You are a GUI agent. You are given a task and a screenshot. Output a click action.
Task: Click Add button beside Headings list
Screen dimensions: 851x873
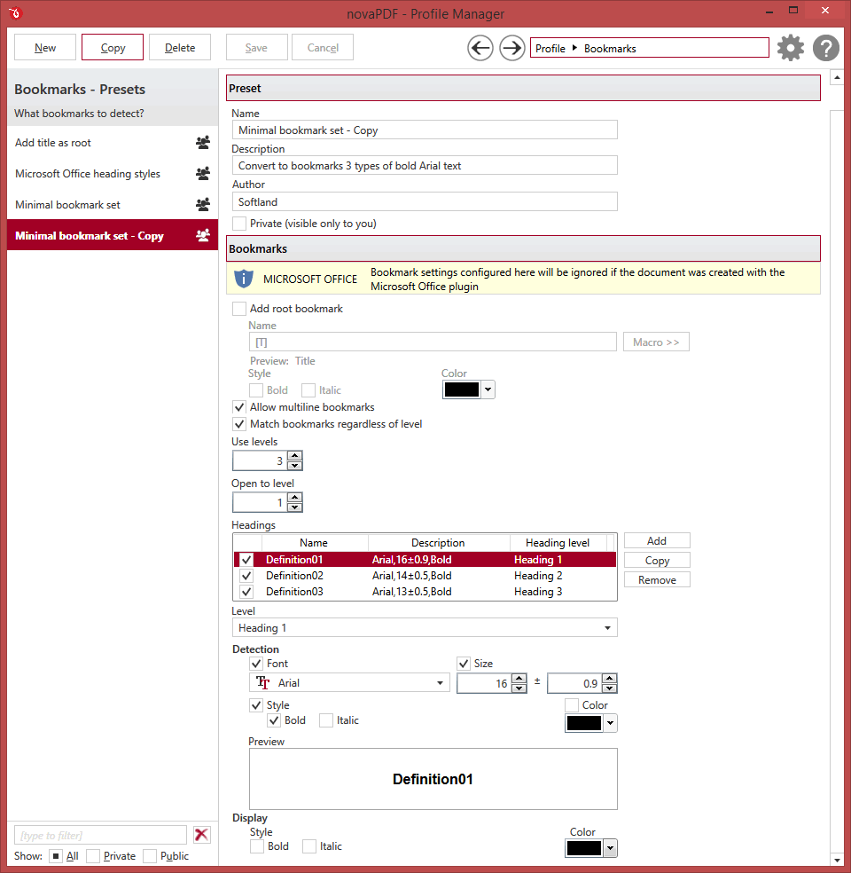click(x=657, y=540)
